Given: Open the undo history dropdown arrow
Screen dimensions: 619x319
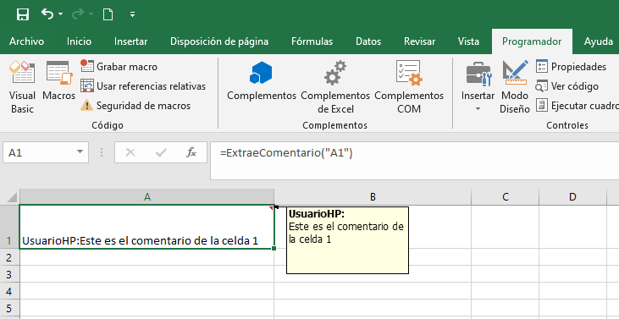Looking at the screenshot, I should click(60, 14).
